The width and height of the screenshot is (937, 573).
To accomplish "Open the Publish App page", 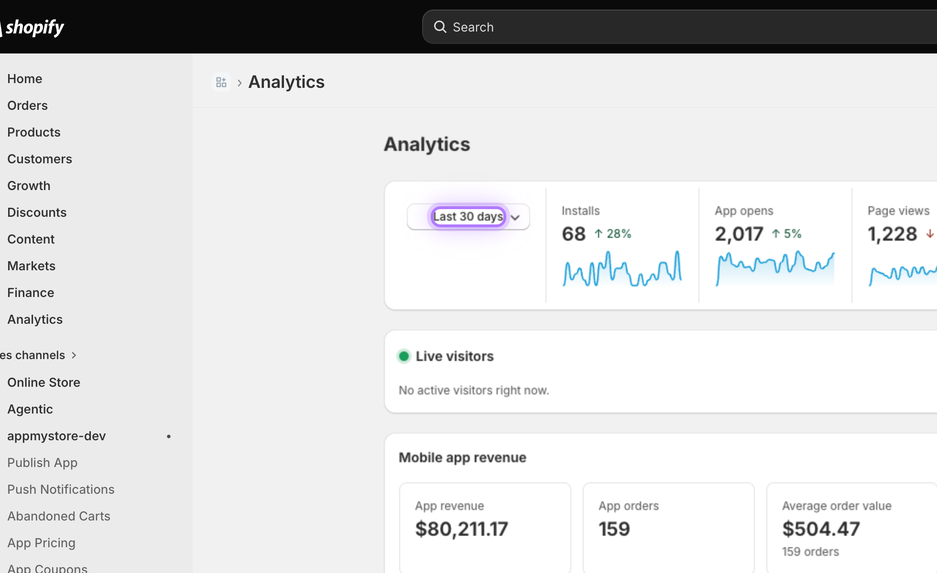I will point(43,463).
